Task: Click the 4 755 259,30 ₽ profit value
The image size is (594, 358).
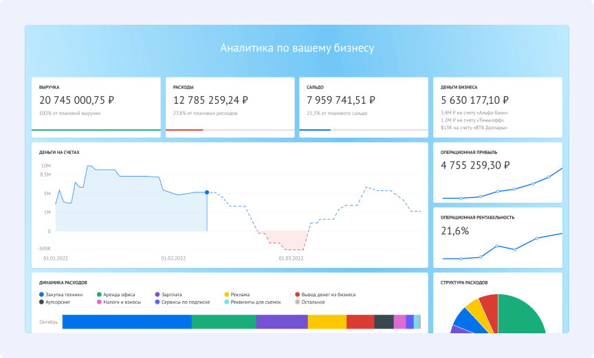Action: click(475, 166)
